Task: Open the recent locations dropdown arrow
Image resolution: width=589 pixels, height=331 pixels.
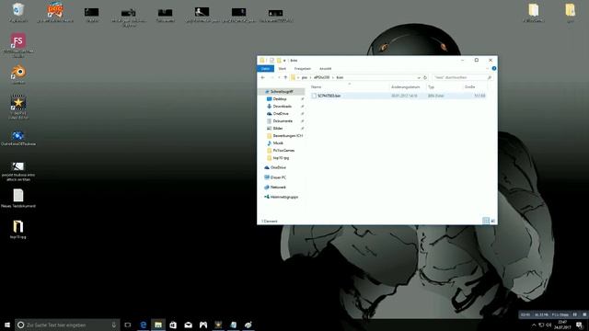Action: click(279, 77)
